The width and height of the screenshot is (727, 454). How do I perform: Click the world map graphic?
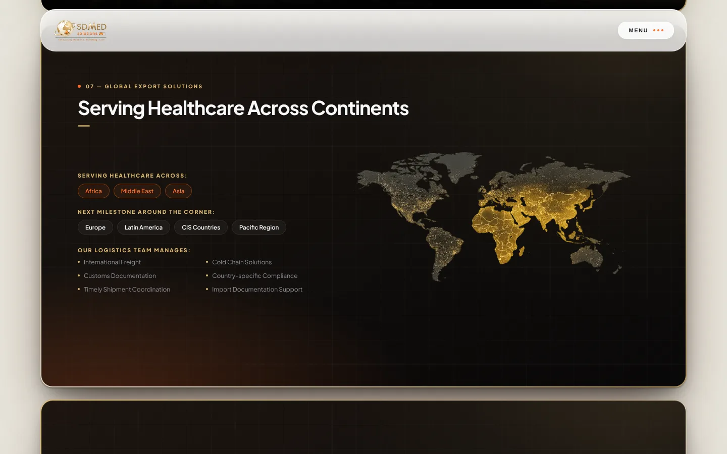tap(494, 216)
